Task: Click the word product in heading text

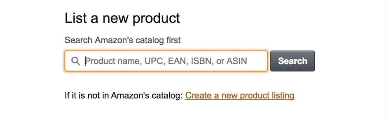Action: point(156,18)
